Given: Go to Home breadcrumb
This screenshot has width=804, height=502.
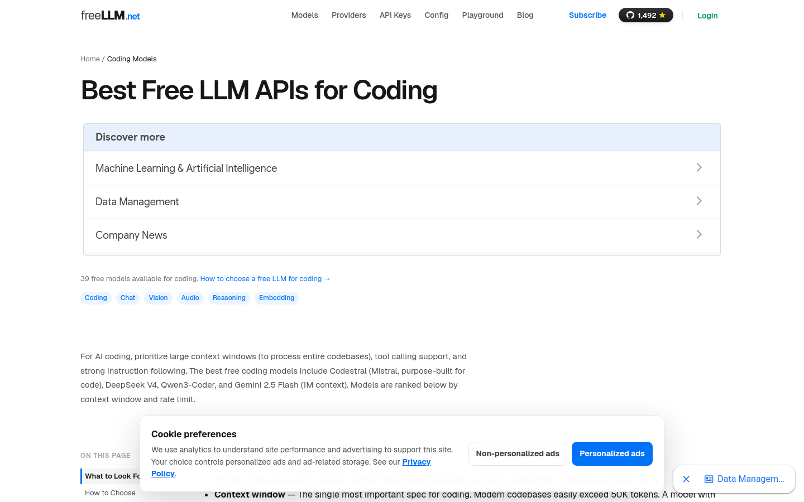Looking at the screenshot, I should (90, 59).
